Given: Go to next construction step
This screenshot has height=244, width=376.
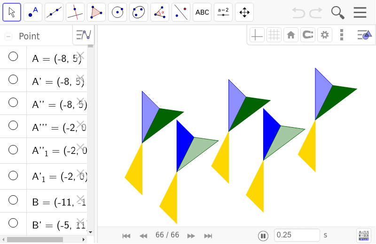Looking at the screenshot, I should pos(191,236).
